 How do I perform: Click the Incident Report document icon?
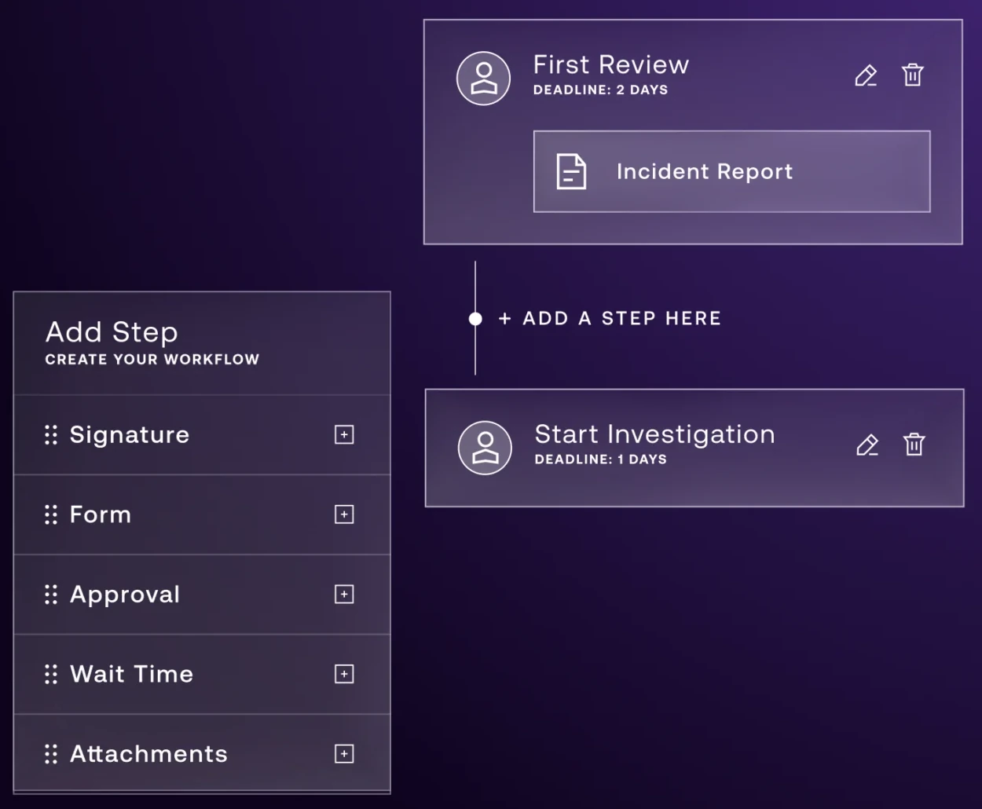pyautogui.click(x=571, y=171)
